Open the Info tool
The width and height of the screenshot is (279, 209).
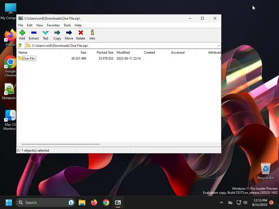[92, 35]
